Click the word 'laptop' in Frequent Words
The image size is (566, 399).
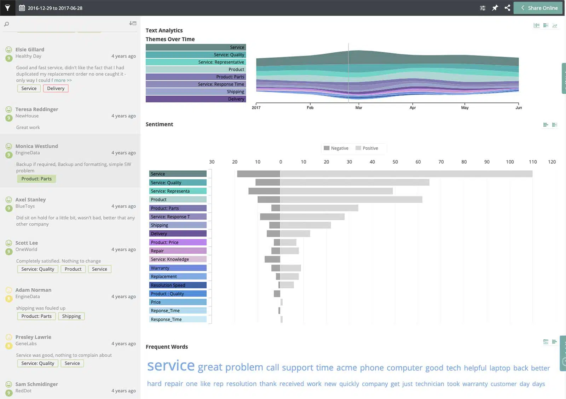point(499,368)
